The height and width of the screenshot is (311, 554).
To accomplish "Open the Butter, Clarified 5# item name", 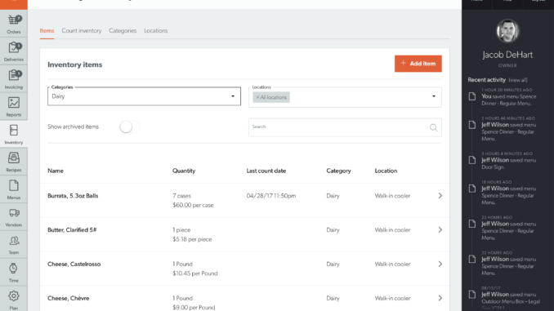I will pos(72,230).
